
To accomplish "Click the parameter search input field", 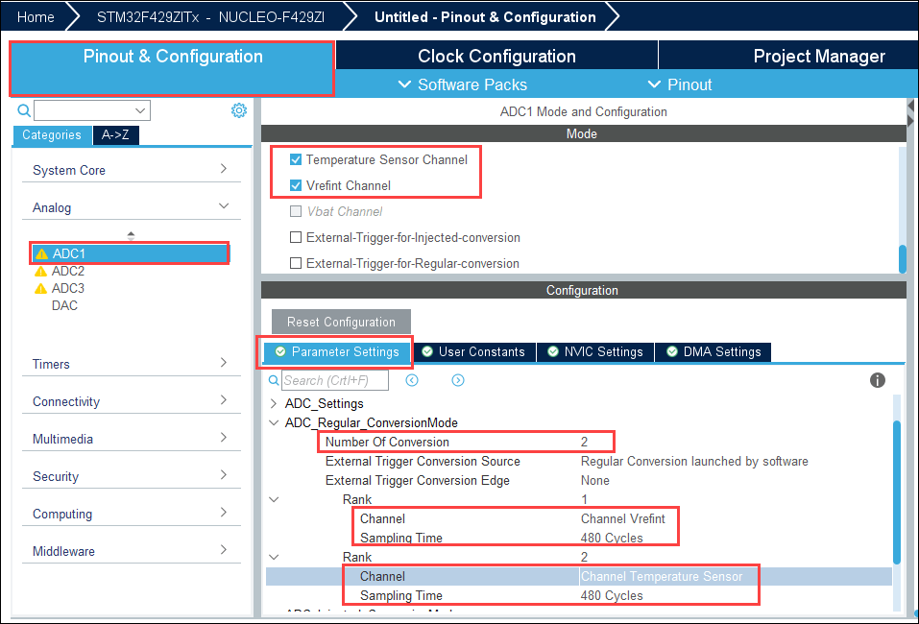I will point(335,381).
